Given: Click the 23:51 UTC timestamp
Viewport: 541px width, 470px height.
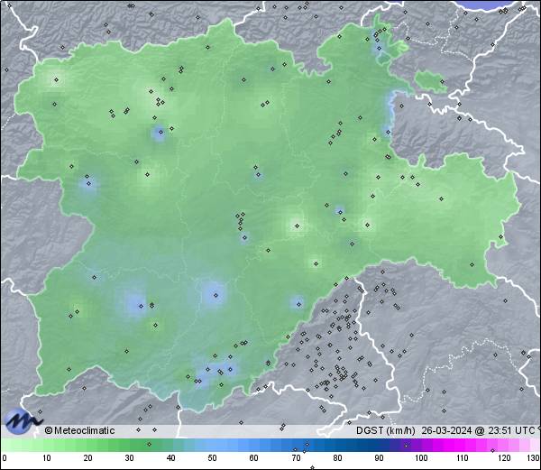Looking at the screenshot, I should coord(510,430).
